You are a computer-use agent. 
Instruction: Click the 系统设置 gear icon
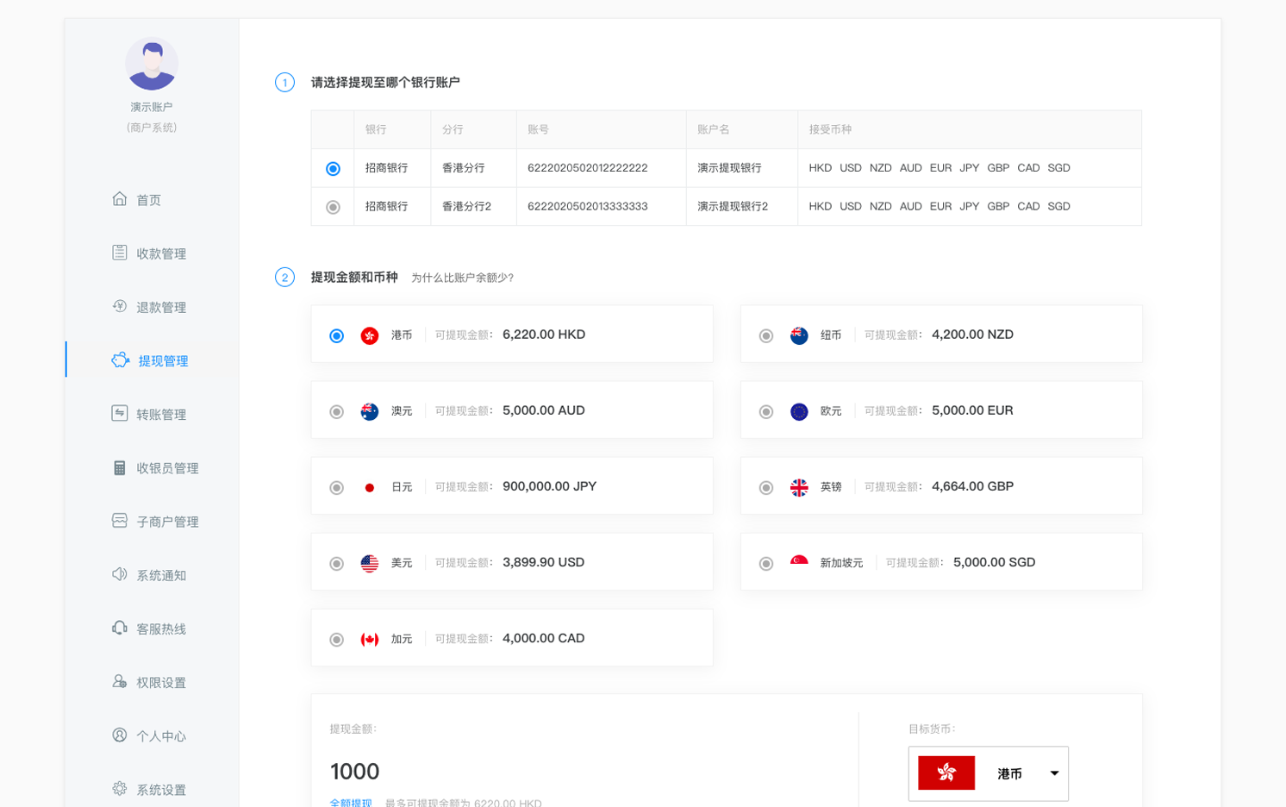[x=120, y=789]
